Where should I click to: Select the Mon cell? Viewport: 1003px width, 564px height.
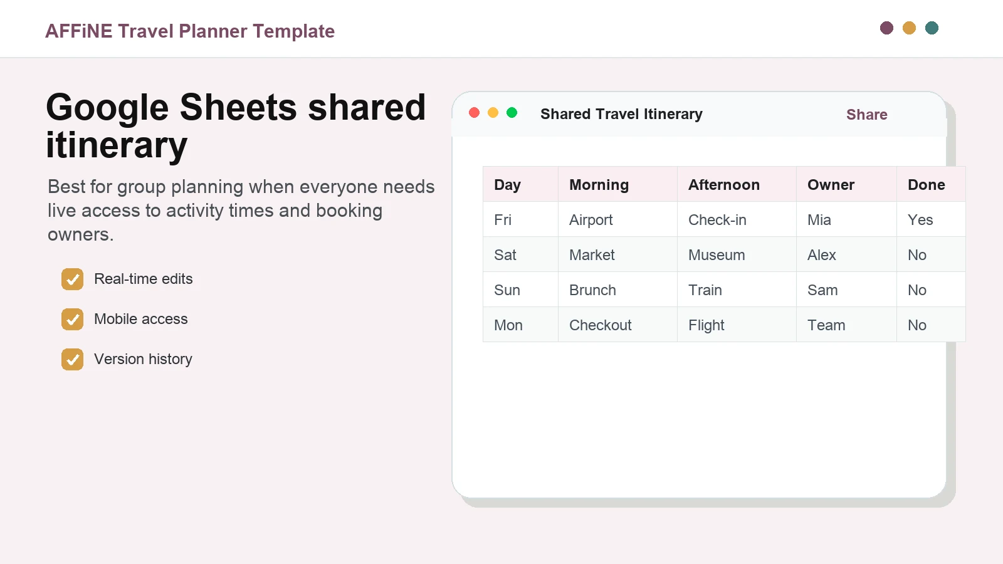(520, 325)
